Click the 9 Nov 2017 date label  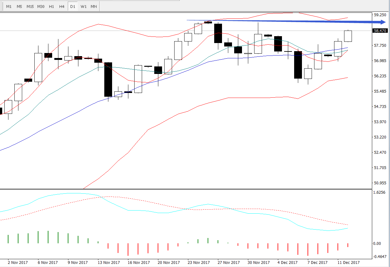[78, 263]
